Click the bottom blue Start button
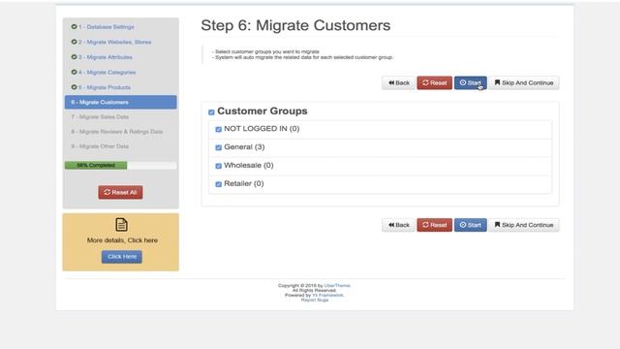Viewport: 620px width, 349px height. 471,225
